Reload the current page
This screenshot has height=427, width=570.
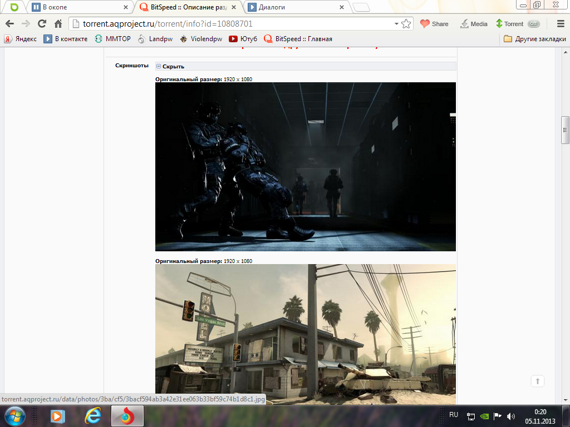click(42, 24)
